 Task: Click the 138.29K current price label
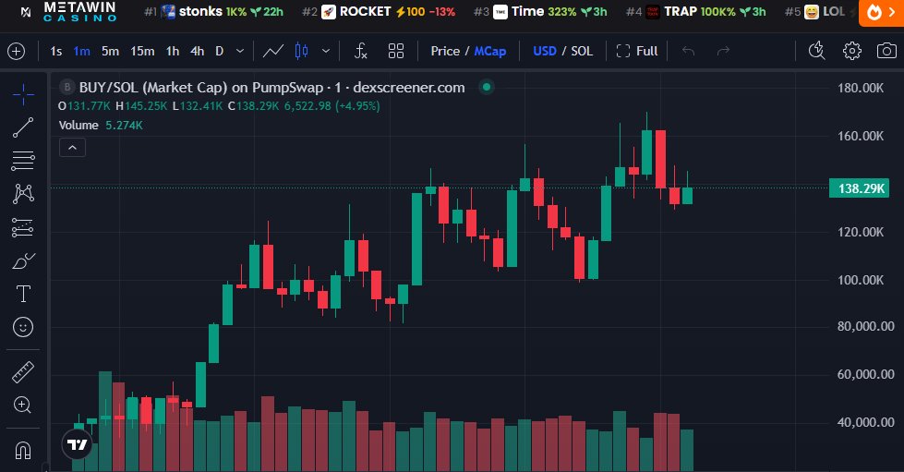(x=859, y=188)
